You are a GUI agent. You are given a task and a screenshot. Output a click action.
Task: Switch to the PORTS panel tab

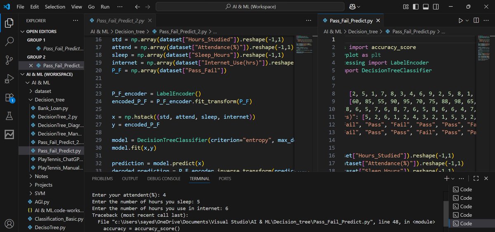(x=225, y=179)
